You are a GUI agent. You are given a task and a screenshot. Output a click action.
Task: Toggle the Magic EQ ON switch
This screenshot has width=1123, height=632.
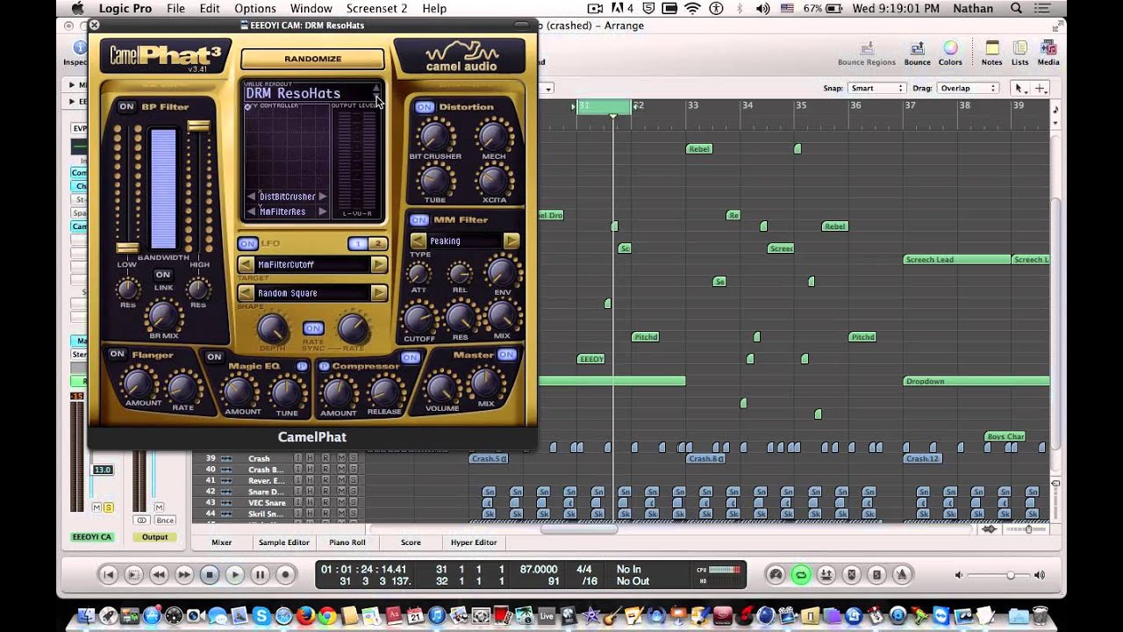[x=214, y=356]
